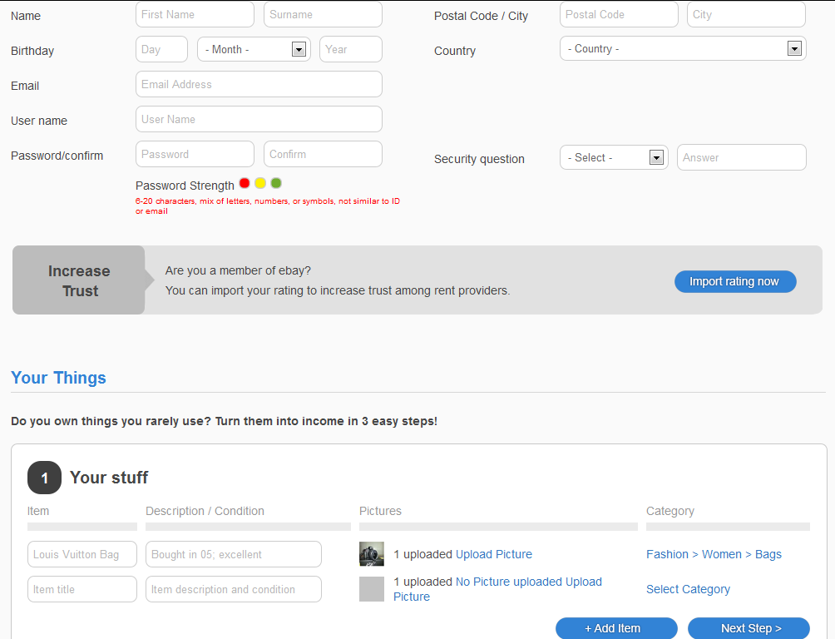Screen dimensions: 835x639
Task: Click the red password strength dot
Action: [245, 183]
